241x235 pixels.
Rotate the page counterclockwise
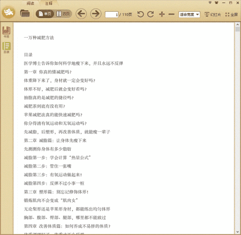(x=140, y=14)
